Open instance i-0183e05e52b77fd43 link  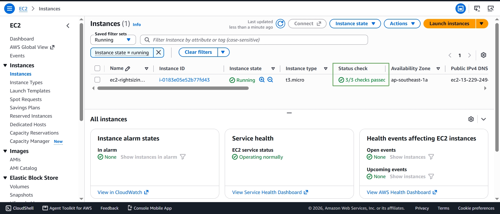[184, 80]
